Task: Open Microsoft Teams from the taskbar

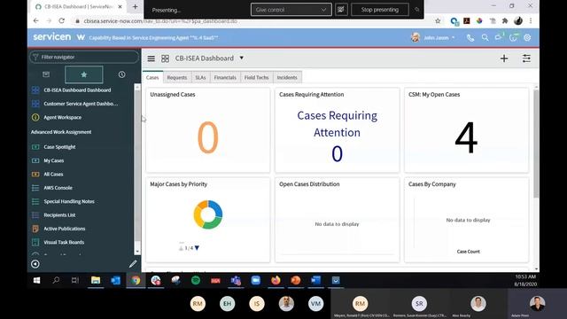Action: click(236, 280)
